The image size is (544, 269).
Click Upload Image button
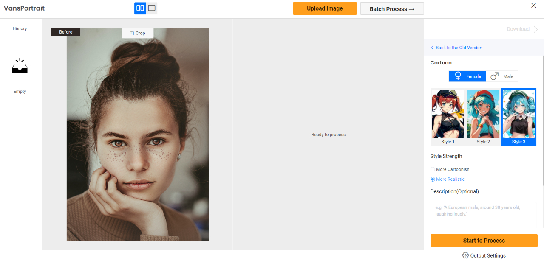pyautogui.click(x=325, y=8)
